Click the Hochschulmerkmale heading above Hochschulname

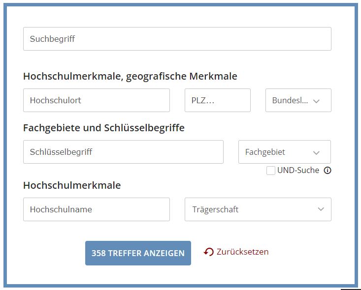click(x=72, y=185)
